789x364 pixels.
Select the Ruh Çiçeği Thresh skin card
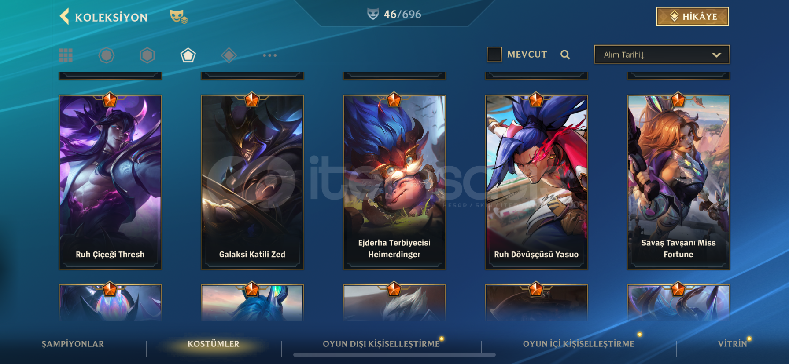110,182
